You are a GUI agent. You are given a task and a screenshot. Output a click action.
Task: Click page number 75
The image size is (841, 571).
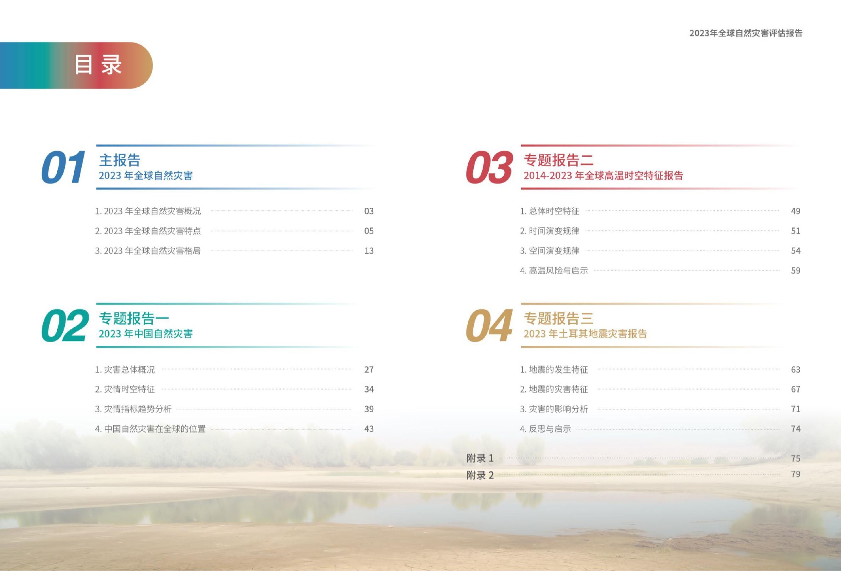click(796, 459)
